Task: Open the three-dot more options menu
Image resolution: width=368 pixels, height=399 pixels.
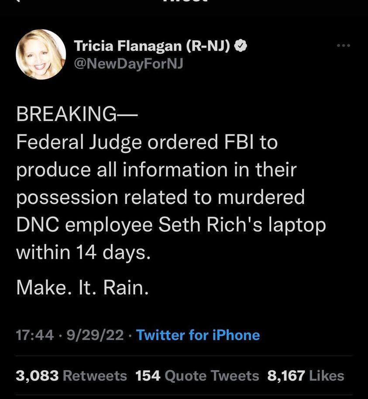Action: click(x=343, y=45)
